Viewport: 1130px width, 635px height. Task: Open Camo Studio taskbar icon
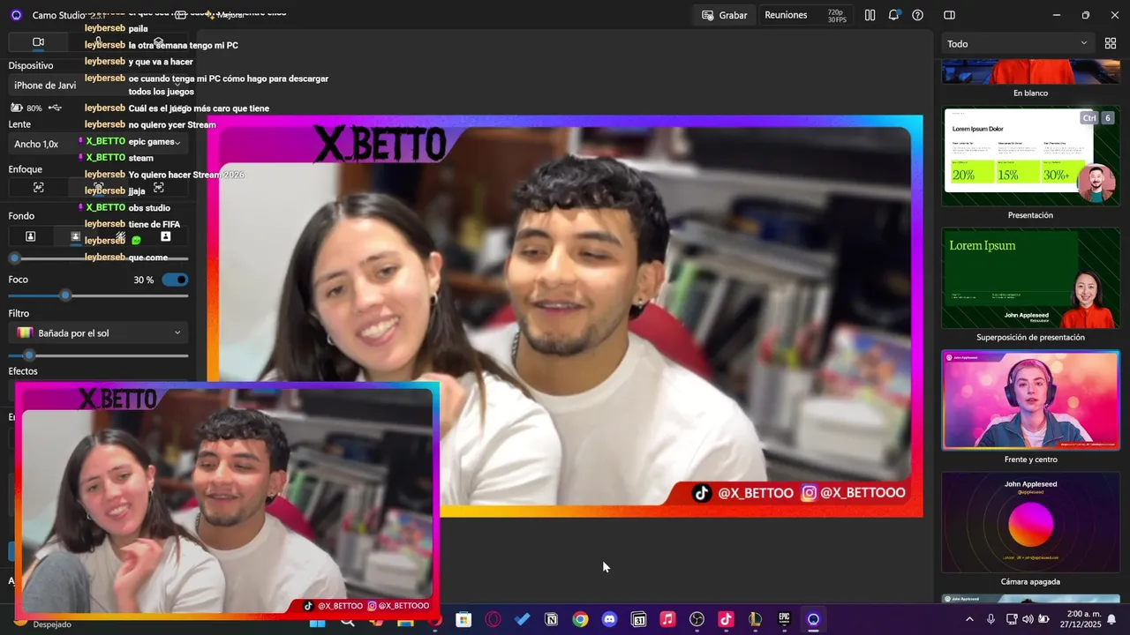pyautogui.click(x=813, y=619)
